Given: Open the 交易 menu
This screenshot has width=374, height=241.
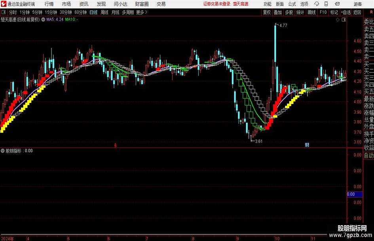Looking at the screenshot, I should (x=161, y=4).
